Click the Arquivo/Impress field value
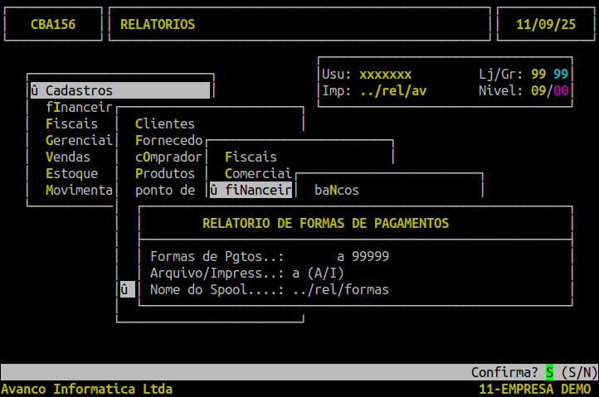 coord(295,273)
